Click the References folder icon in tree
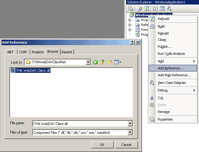This screenshot has height=152, width=199. 137,25
